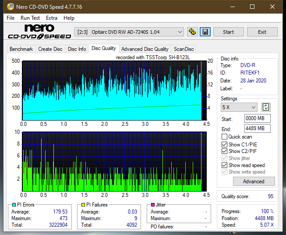Switch to Advanced Disc Quality tab
Image resolution: width=286 pixels, height=235 pixels.
tap(145, 49)
